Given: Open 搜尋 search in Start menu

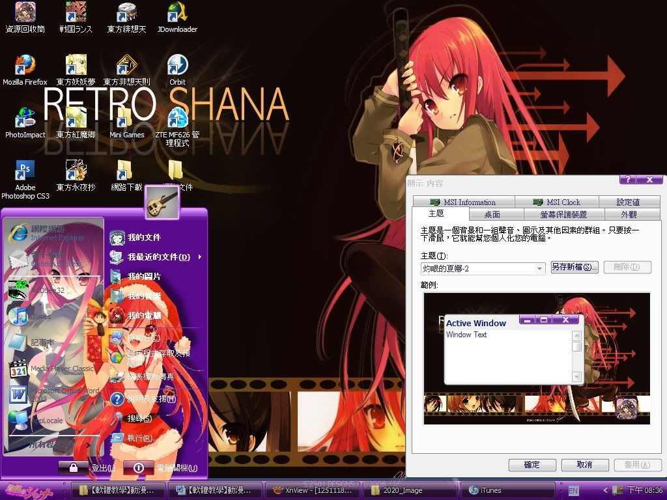Looking at the screenshot, I should [x=155, y=419].
